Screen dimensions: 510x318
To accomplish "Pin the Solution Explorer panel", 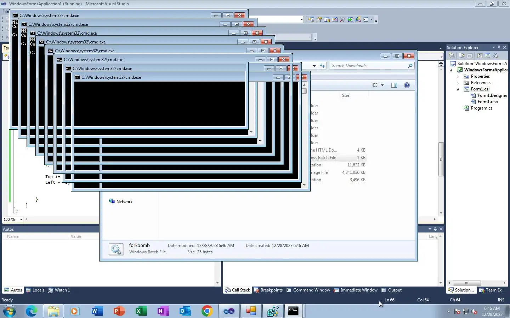I will click(x=499, y=47).
